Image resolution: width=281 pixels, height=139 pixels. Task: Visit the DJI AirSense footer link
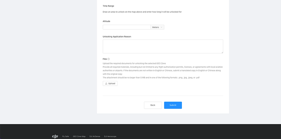(95, 136)
